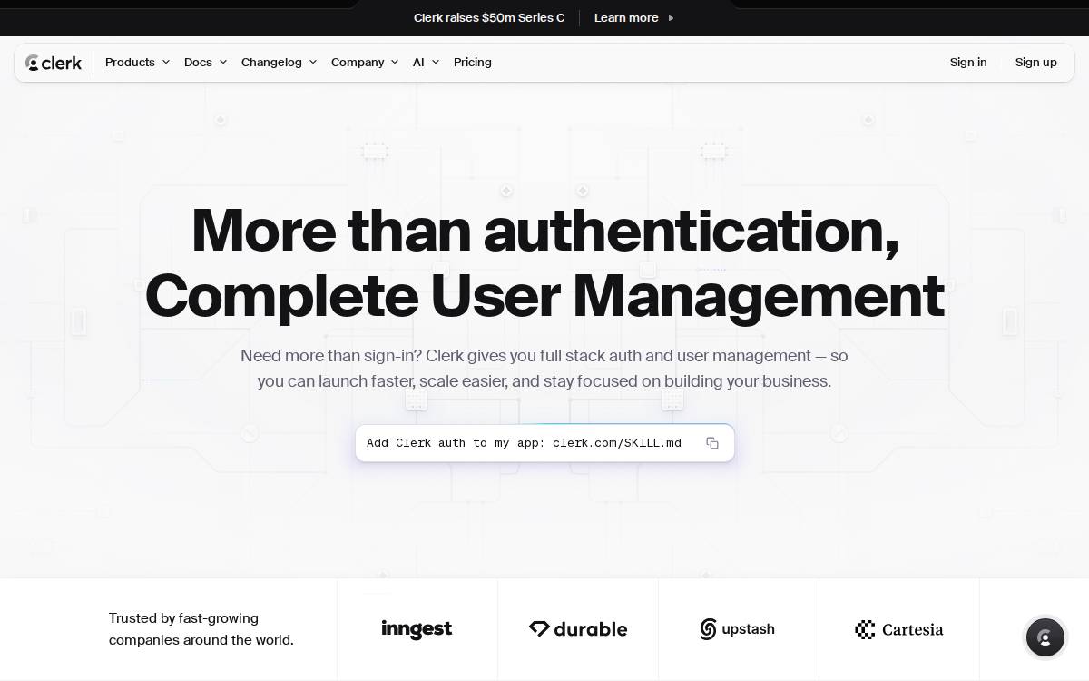This screenshot has height=681, width=1089.
Task: Open the AI dropdown menu
Action: (x=426, y=63)
